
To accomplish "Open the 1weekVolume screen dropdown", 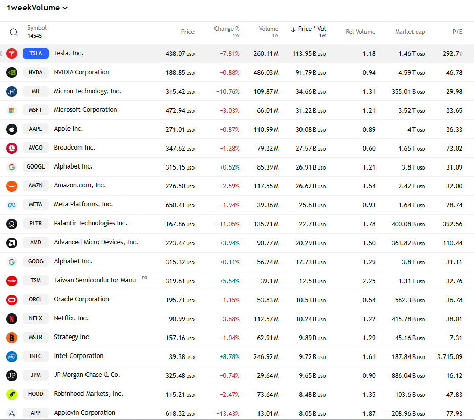I will (37, 8).
